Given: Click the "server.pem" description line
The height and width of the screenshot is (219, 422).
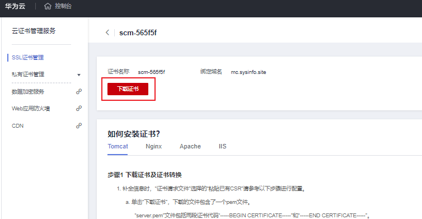Looking at the screenshot, I should tap(253, 216).
